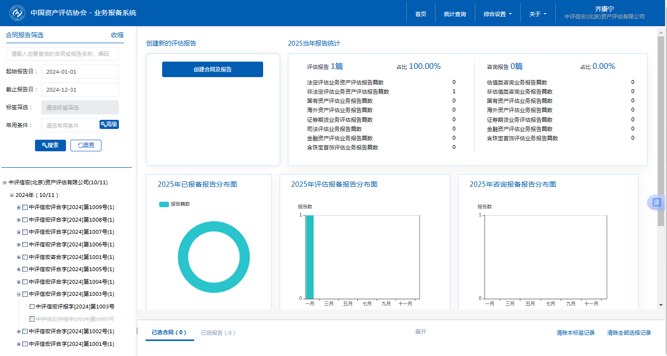Click the scrollbar down arrow

coord(660,305)
